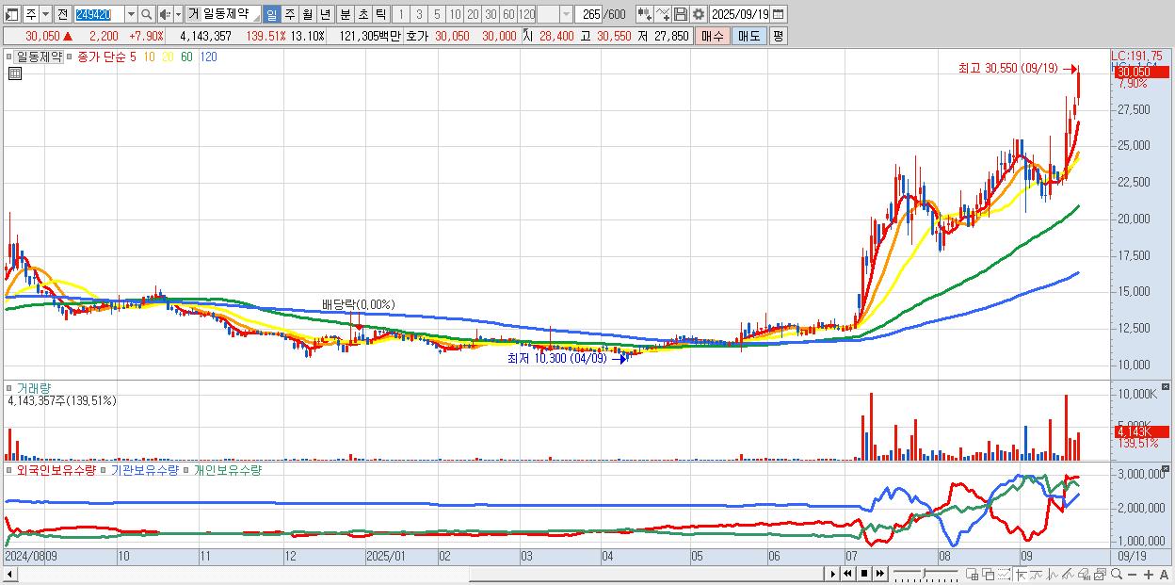
Task: Close the investor holdings panel X button
Action: (x=1166, y=468)
